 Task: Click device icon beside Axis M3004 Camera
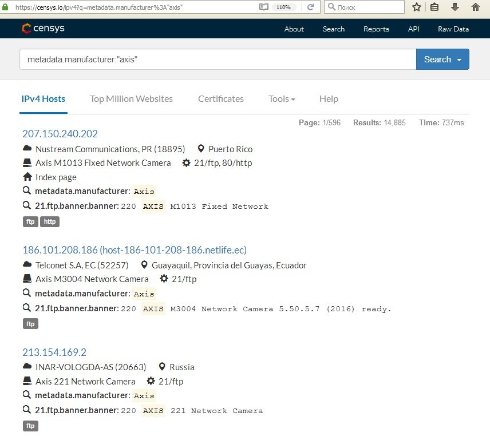pos(27,279)
